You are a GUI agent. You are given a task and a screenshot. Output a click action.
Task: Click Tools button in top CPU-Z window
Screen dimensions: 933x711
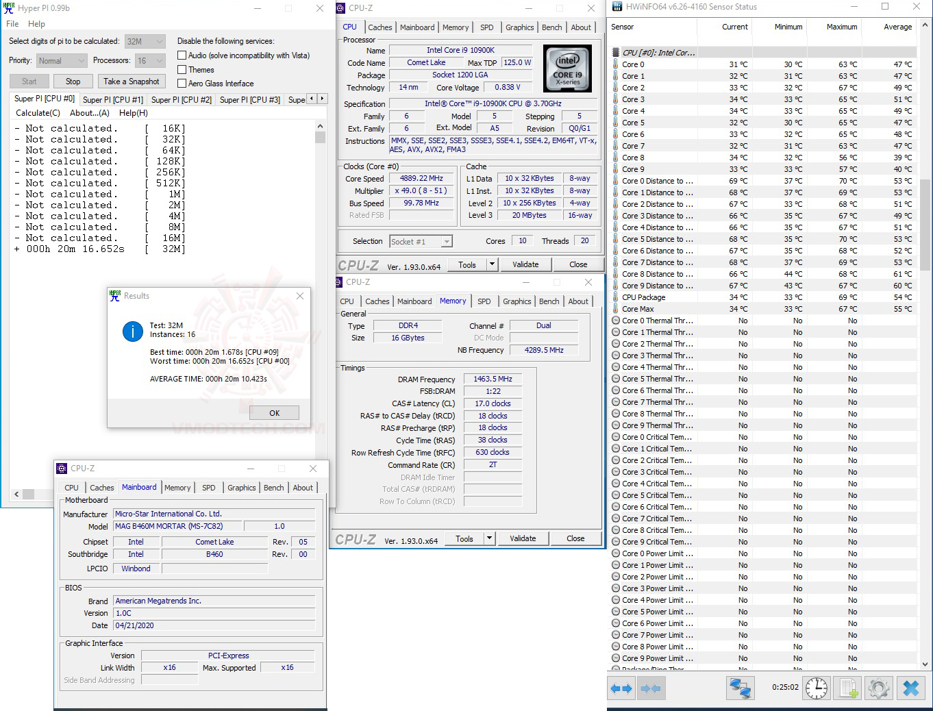click(x=467, y=264)
